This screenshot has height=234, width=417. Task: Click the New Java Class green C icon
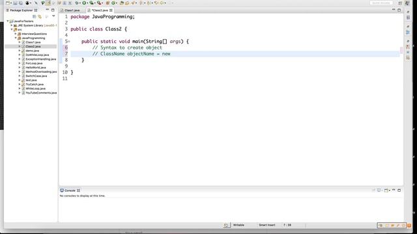tap(113, 3)
